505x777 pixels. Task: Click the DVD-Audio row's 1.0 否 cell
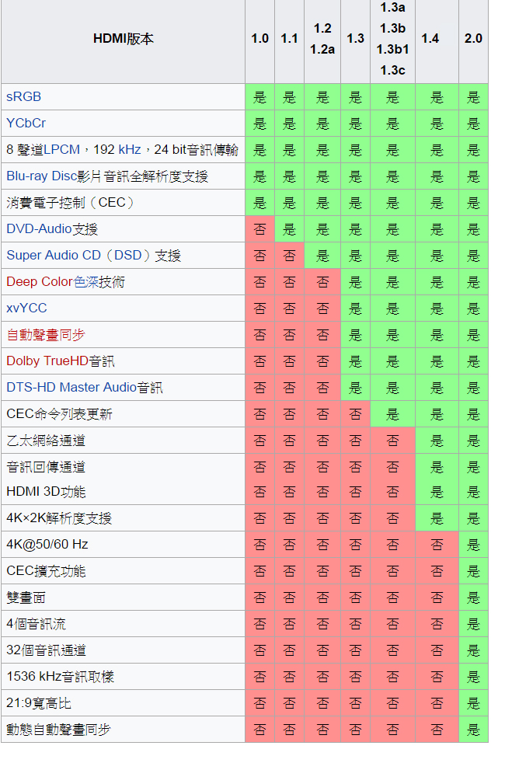pyautogui.click(x=259, y=229)
